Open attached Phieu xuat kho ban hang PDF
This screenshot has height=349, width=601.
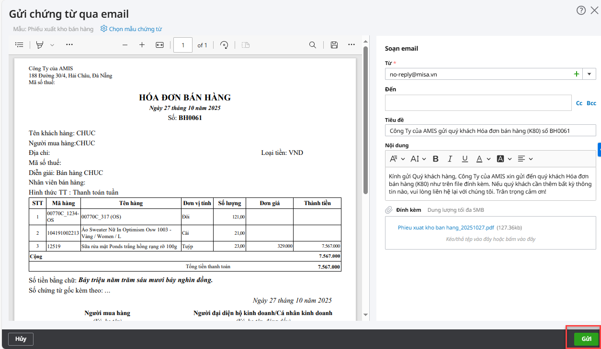(x=445, y=228)
